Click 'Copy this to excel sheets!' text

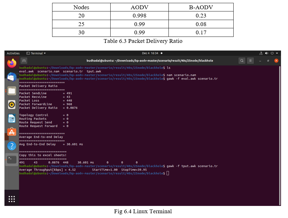point(43,155)
